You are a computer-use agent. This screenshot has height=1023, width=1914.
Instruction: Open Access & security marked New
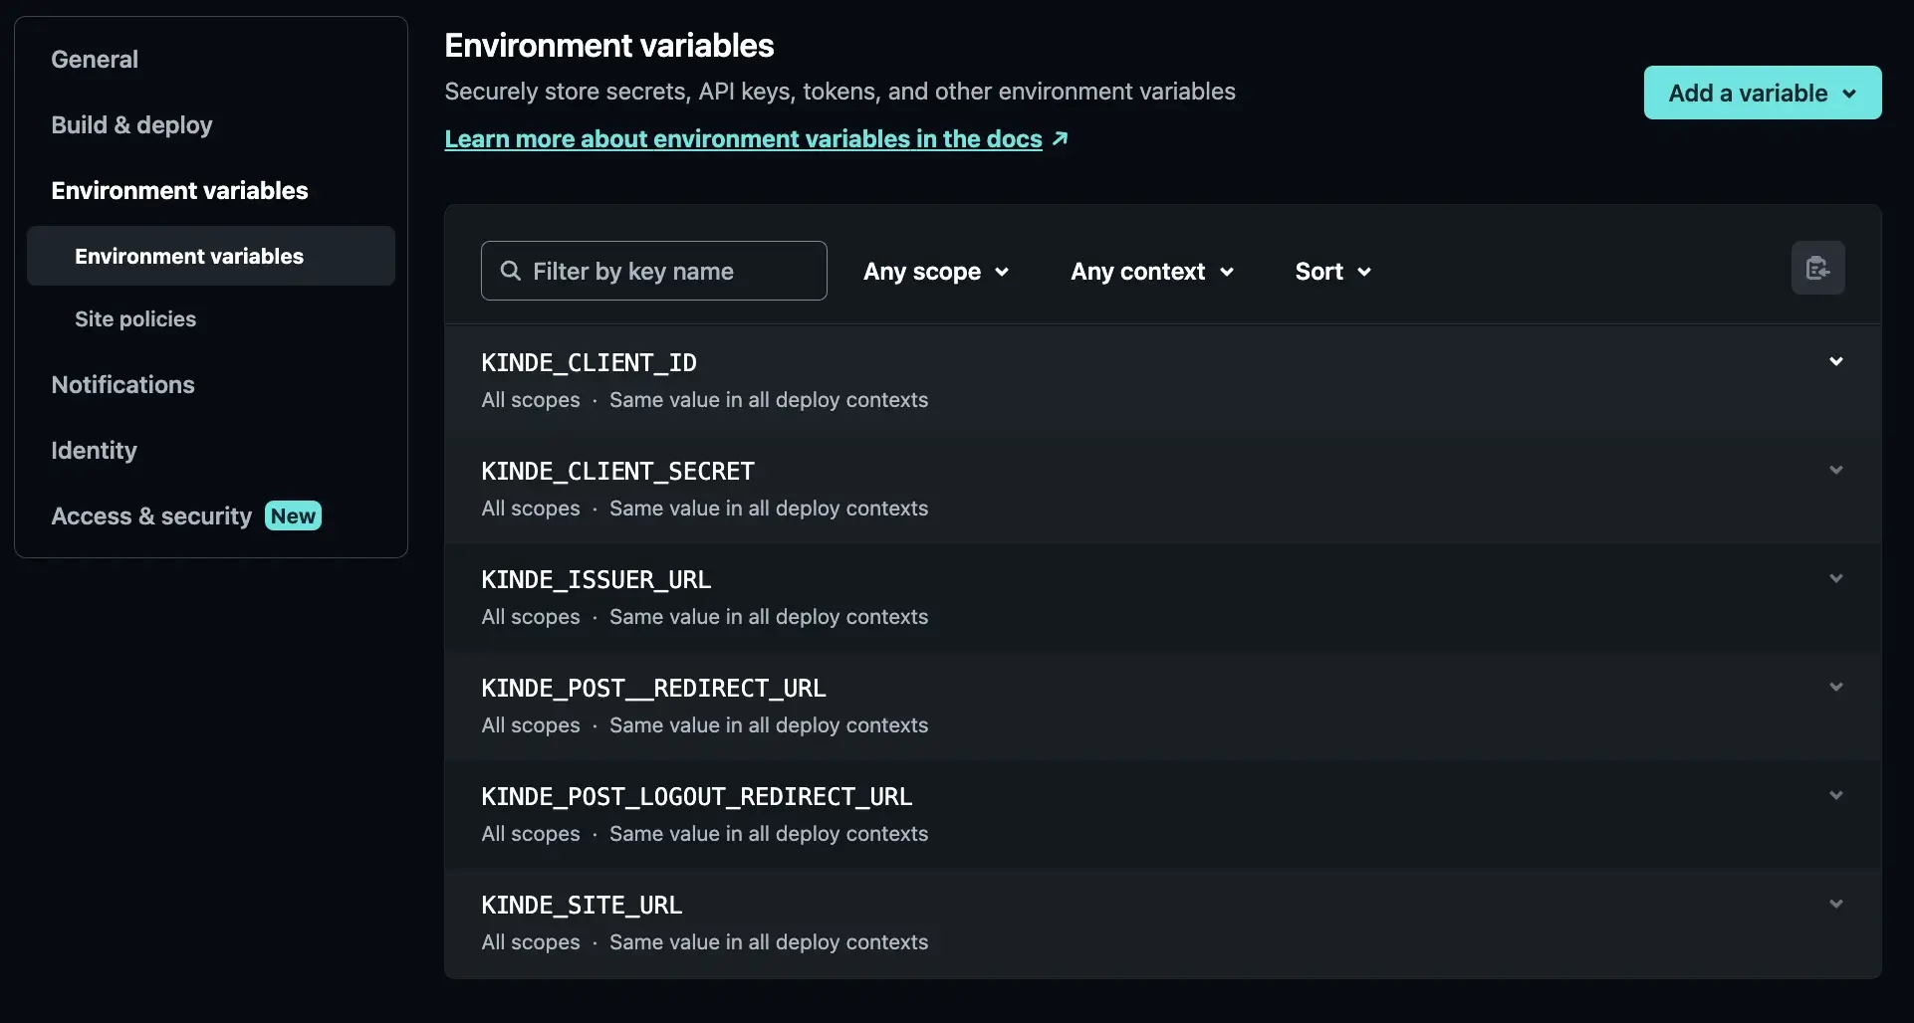[x=150, y=515]
